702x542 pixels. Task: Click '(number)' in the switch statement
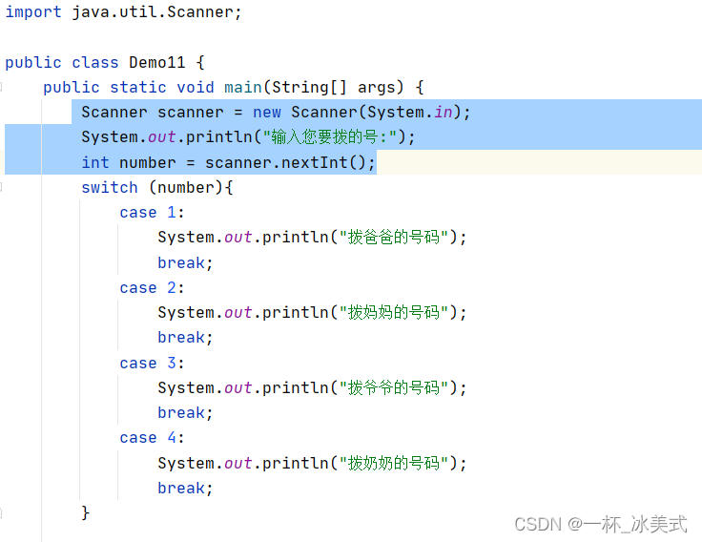click(185, 187)
